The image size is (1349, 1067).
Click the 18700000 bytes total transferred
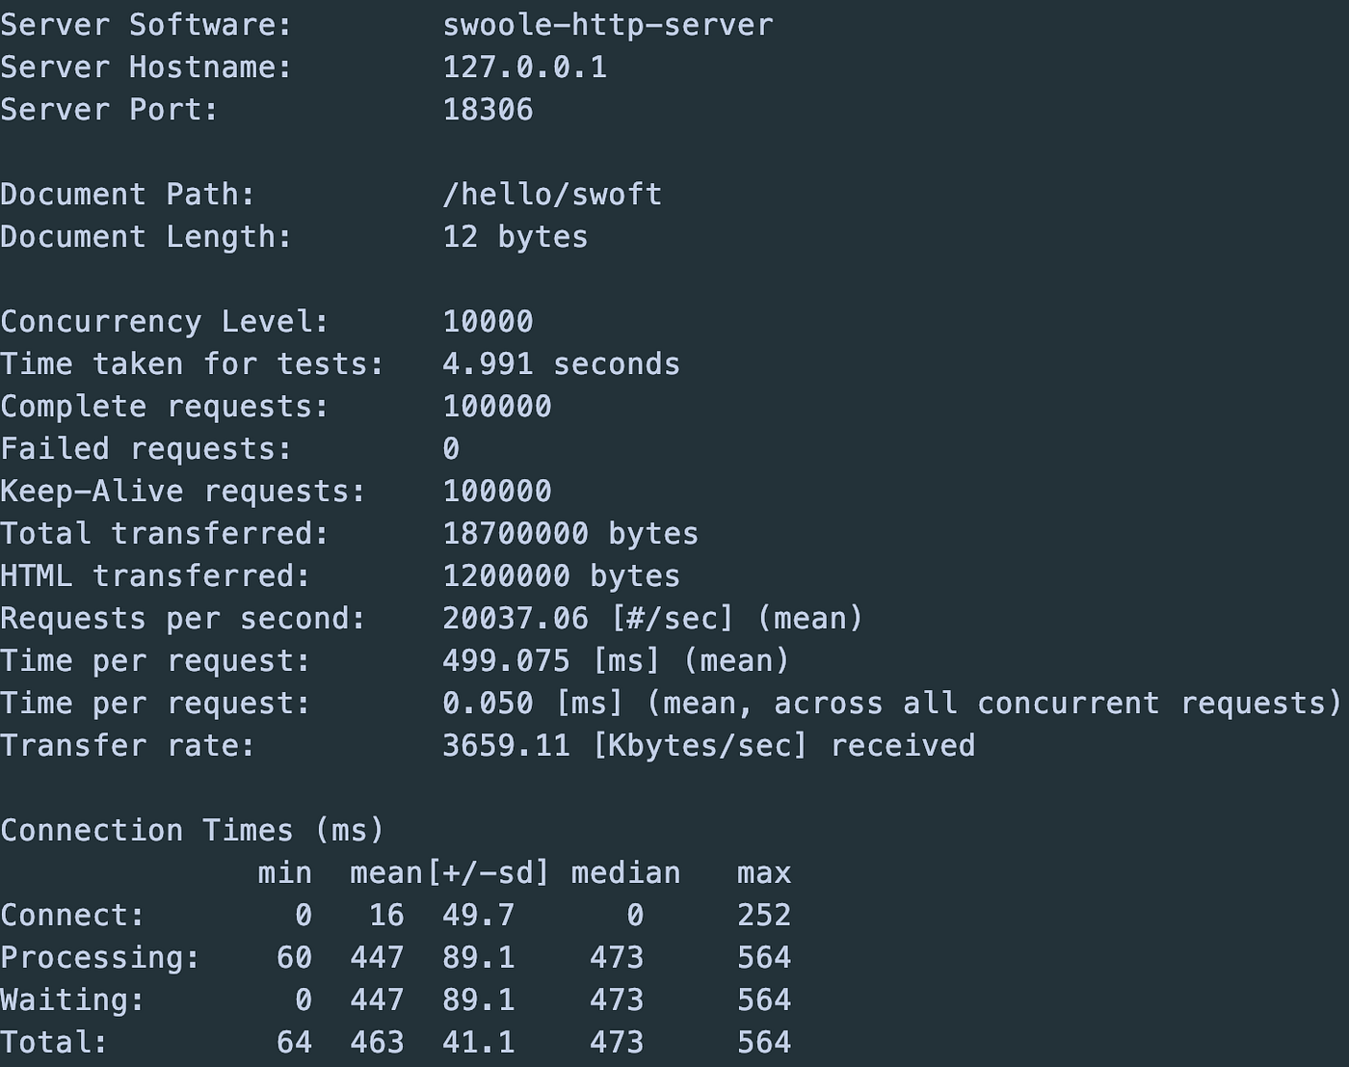pos(570,534)
